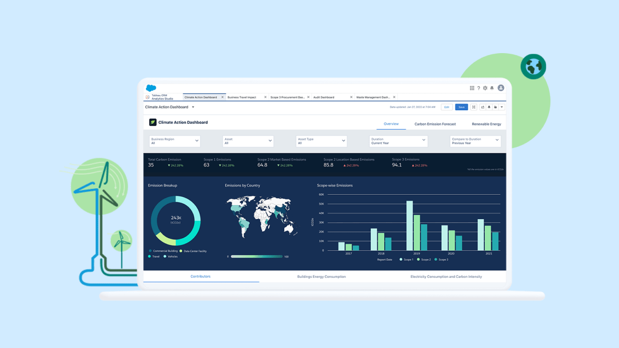Viewport: 619px width, 348px height.
Task: Expand the Climate Action Dashboard title dropdown
Action: click(193, 107)
